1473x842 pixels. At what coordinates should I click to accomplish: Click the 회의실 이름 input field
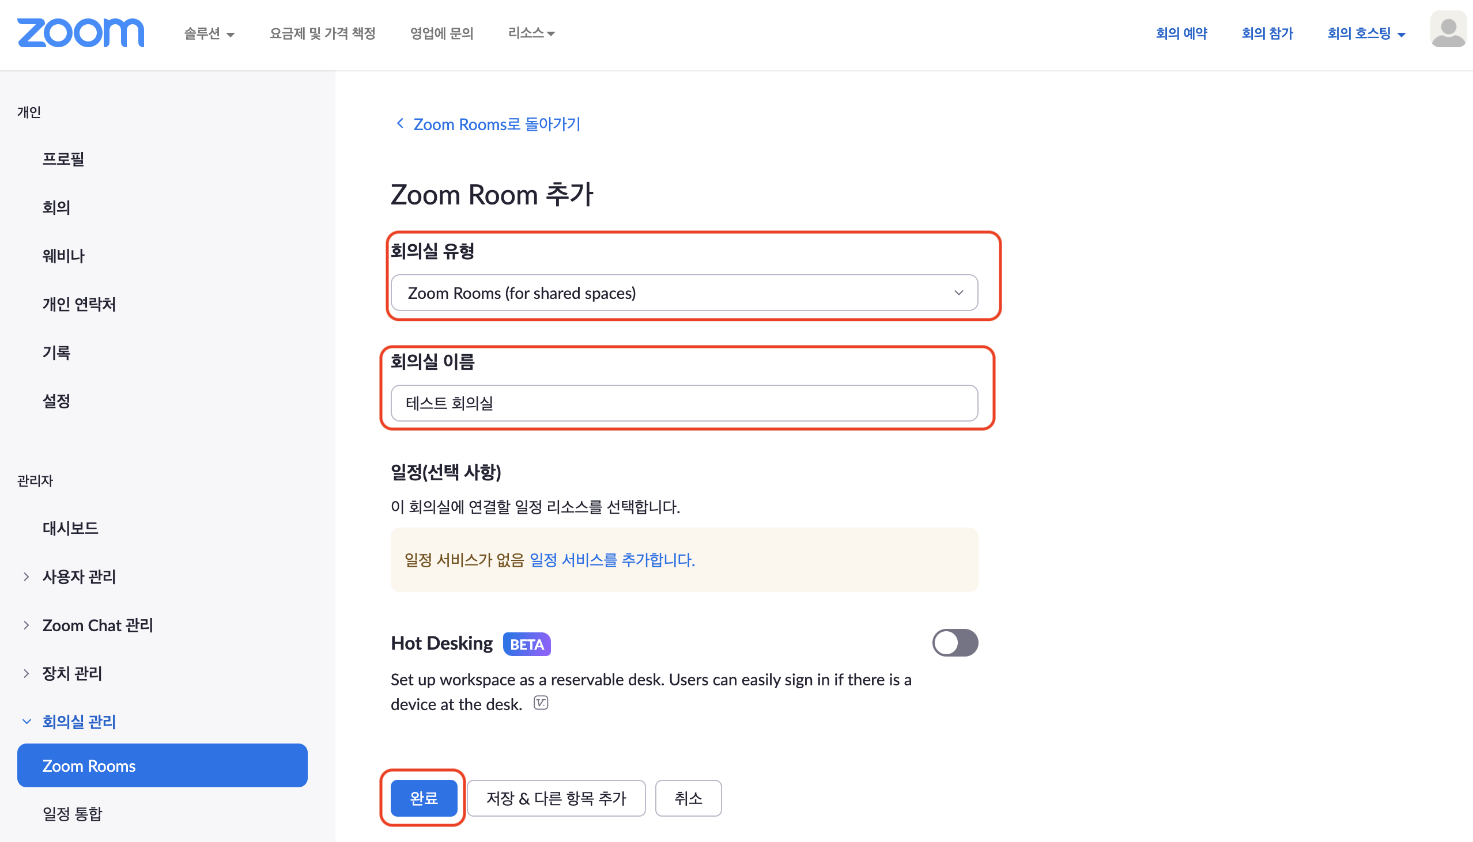[684, 403]
